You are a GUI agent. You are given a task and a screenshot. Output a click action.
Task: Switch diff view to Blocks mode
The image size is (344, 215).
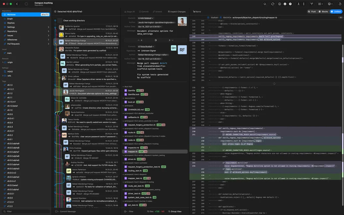pyautogui.click(x=323, y=12)
